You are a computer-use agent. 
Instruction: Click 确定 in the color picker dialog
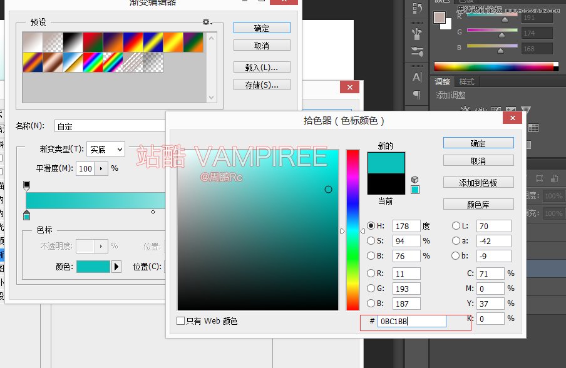pyautogui.click(x=478, y=143)
